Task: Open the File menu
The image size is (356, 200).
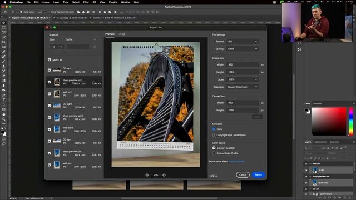Action: pyautogui.click(x=28, y=2)
